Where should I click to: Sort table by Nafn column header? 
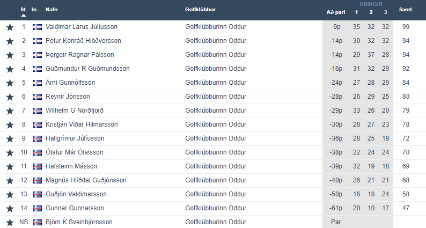52,10
